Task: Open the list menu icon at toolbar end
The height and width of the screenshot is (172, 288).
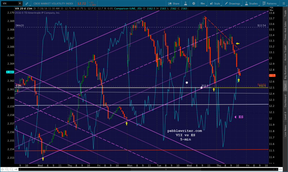Action: 283,3
